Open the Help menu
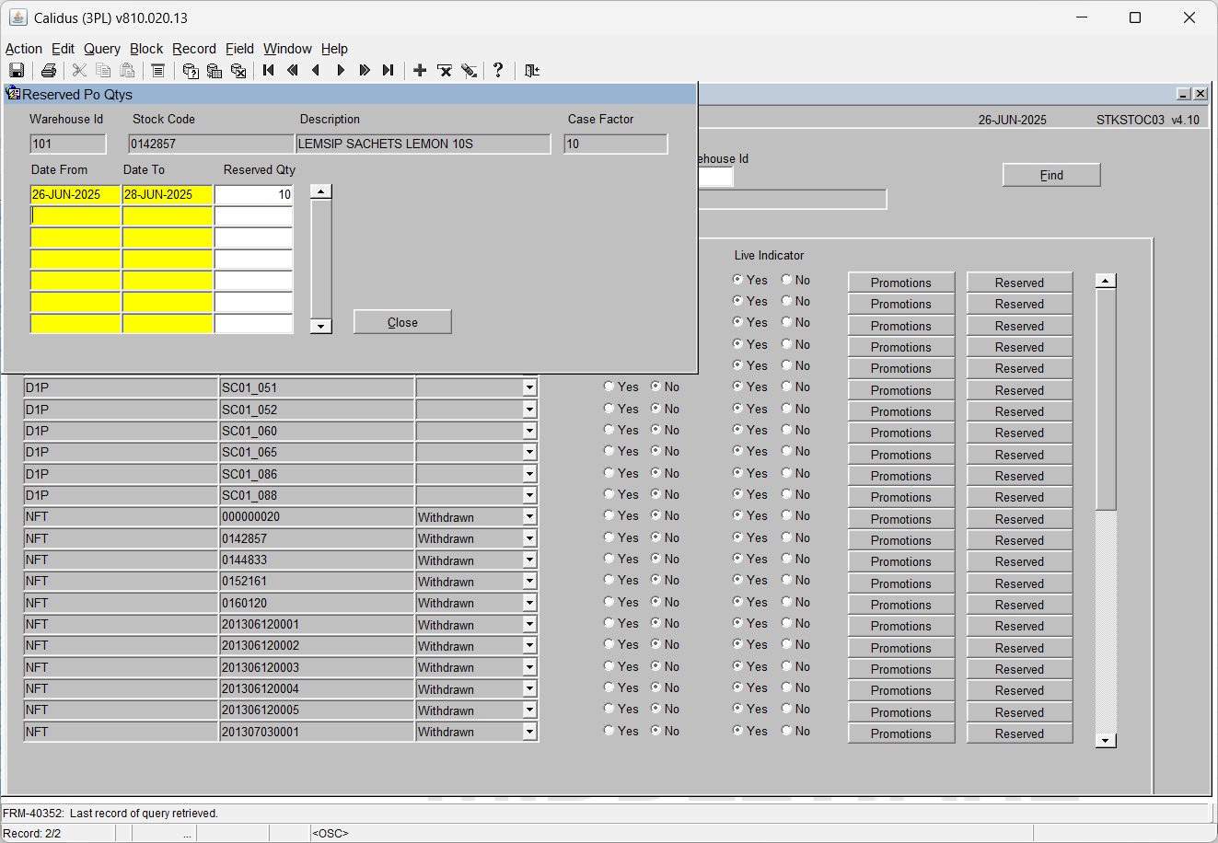1218x843 pixels. pyautogui.click(x=334, y=49)
